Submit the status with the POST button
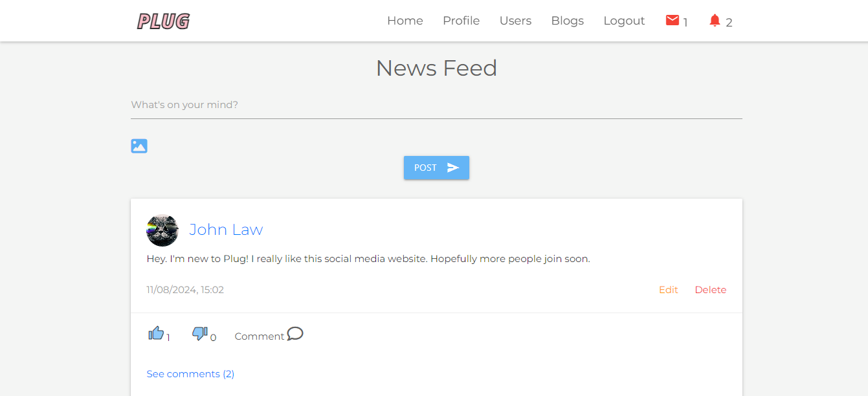This screenshot has height=396, width=868. (436, 168)
